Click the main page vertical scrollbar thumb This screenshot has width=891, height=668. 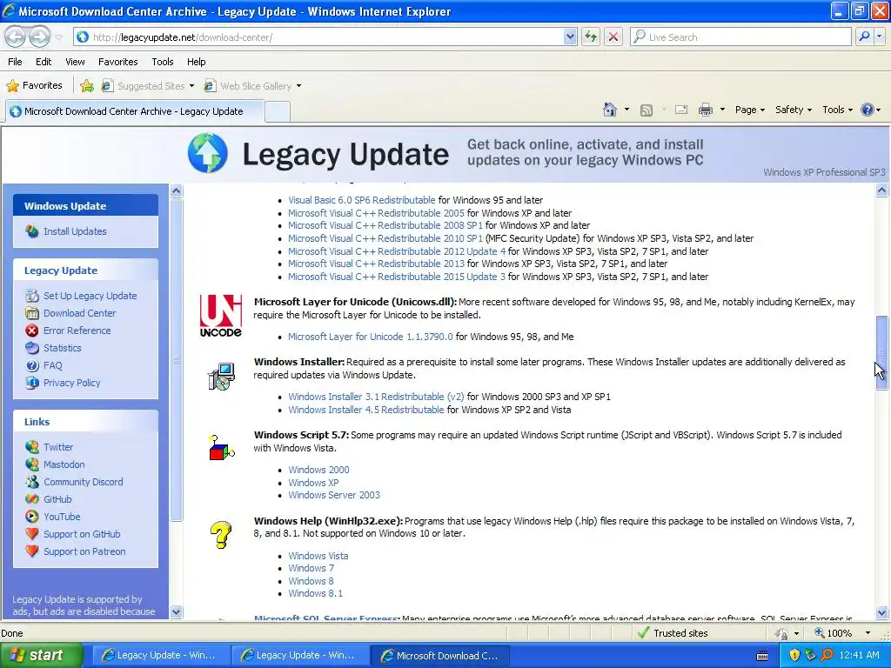point(882,352)
